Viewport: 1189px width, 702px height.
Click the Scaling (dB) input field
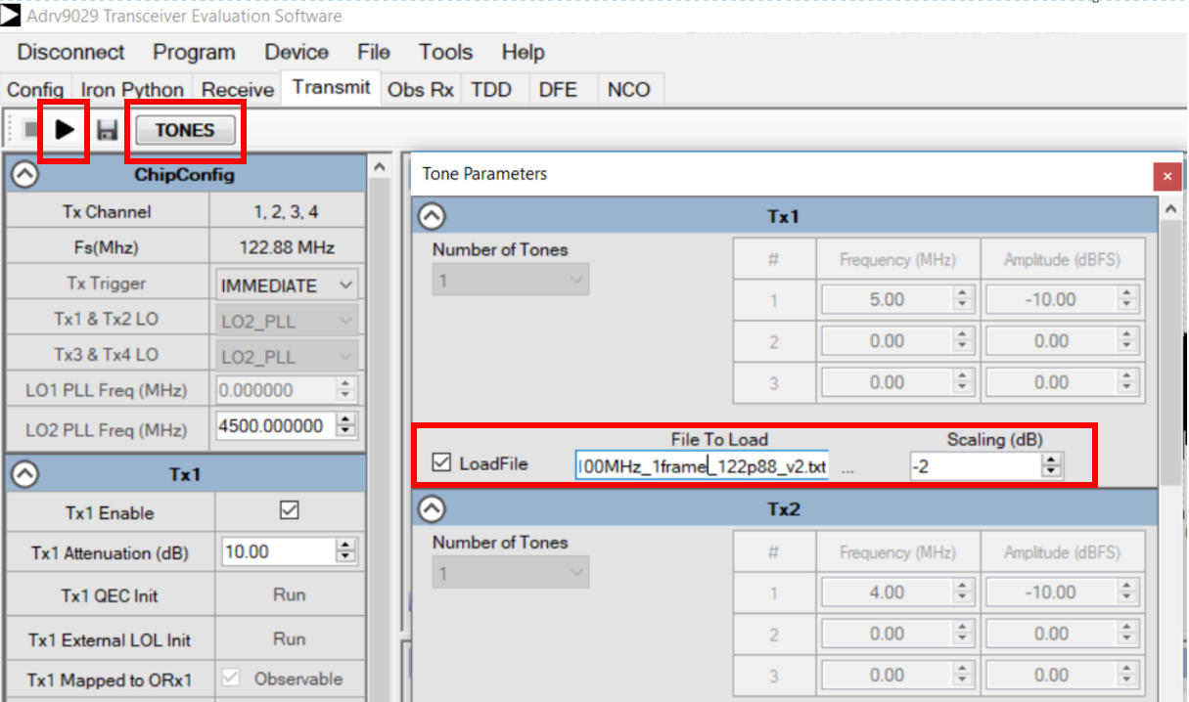coord(975,467)
